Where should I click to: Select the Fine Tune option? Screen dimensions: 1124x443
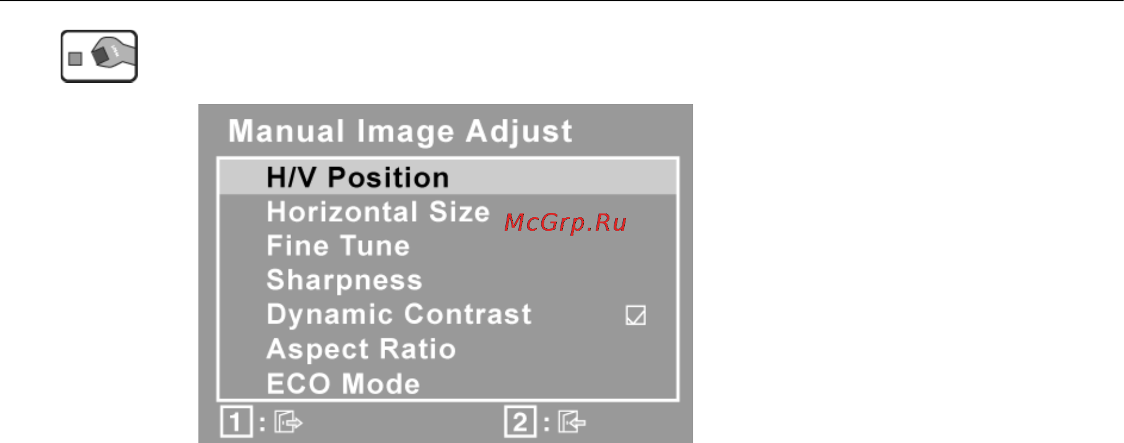(338, 246)
